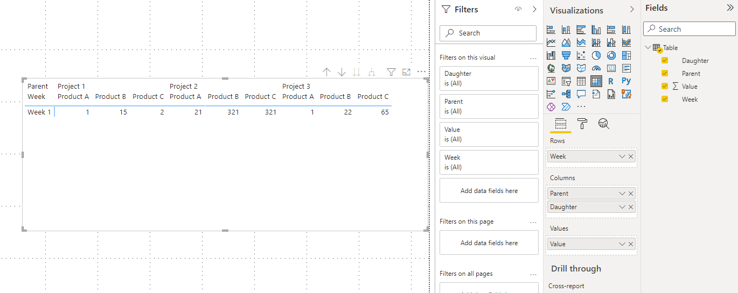Open the Value field dropdown in Values
738x293 pixels.
point(622,244)
